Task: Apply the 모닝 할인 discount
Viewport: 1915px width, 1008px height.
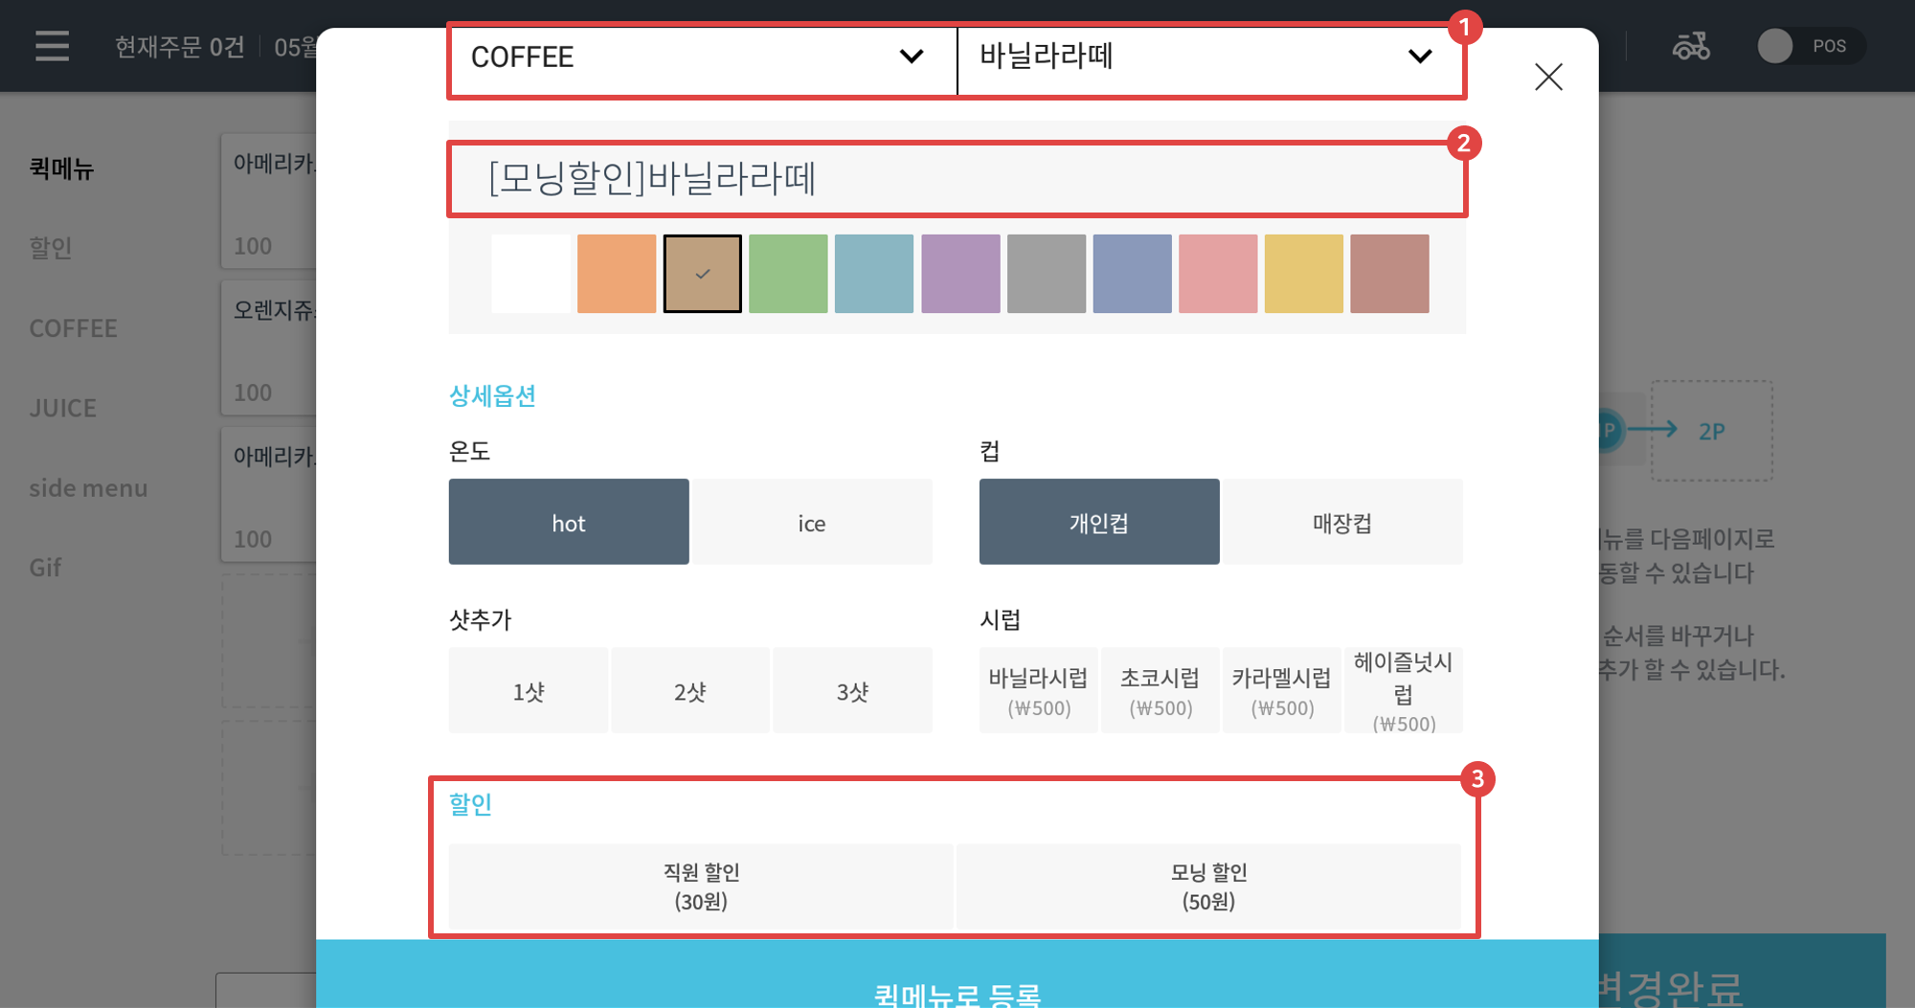Action: (1208, 886)
